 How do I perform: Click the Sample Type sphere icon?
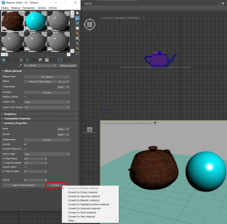(x=77, y=13)
